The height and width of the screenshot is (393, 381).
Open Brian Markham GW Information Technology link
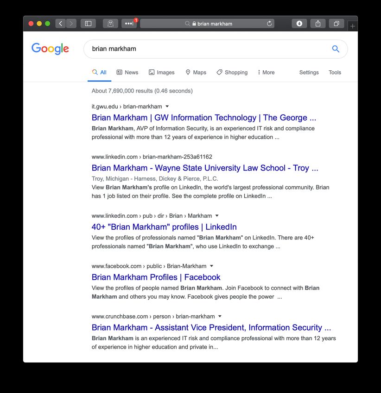pyautogui.click(x=204, y=117)
